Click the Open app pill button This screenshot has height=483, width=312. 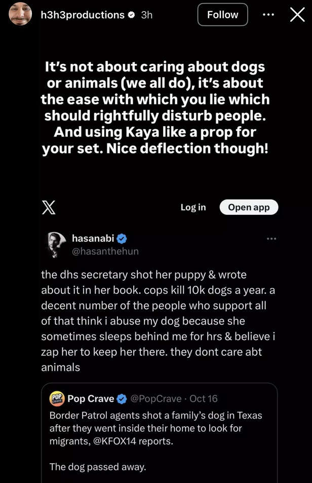click(x=249, y=207)
